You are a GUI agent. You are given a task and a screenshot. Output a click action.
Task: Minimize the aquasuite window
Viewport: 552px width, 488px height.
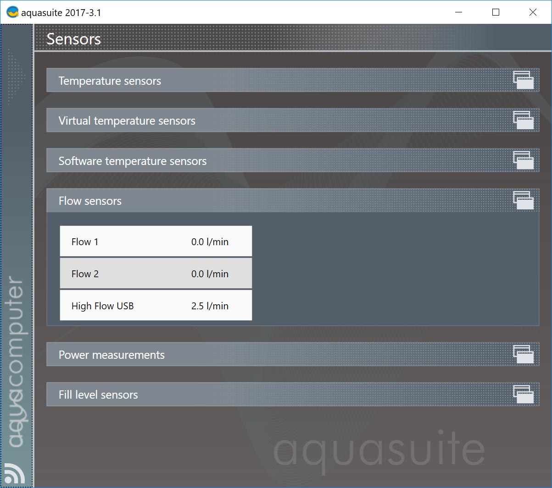[x=458, y=12]
